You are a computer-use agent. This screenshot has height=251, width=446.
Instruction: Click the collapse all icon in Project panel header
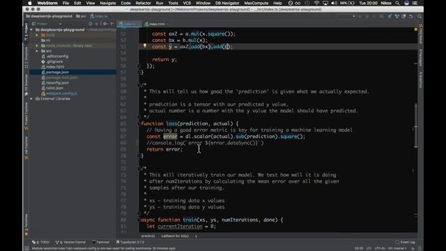97,24
